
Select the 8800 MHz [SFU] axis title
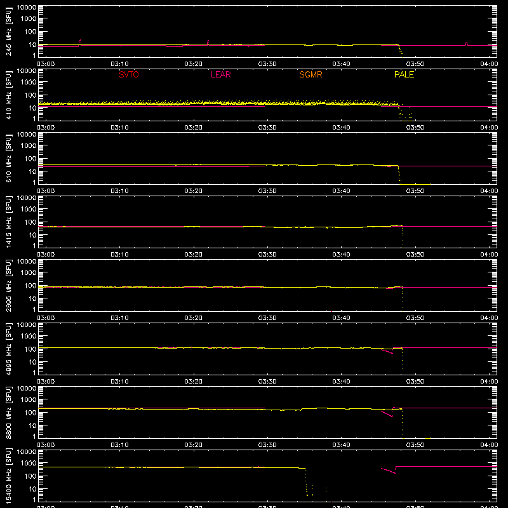[x=9, y=412]
